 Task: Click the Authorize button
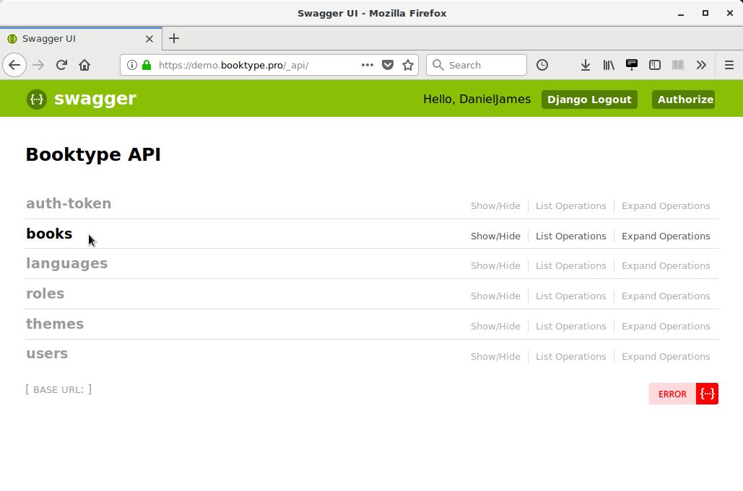683,99
